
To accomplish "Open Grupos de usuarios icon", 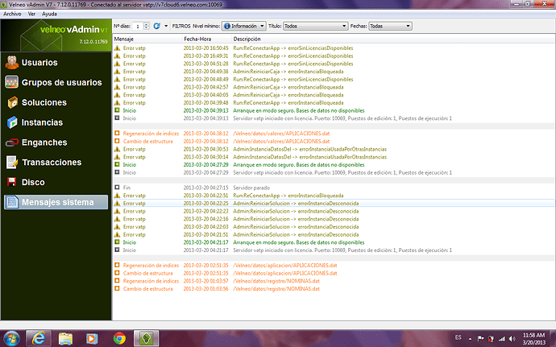I will click(12, 82).
